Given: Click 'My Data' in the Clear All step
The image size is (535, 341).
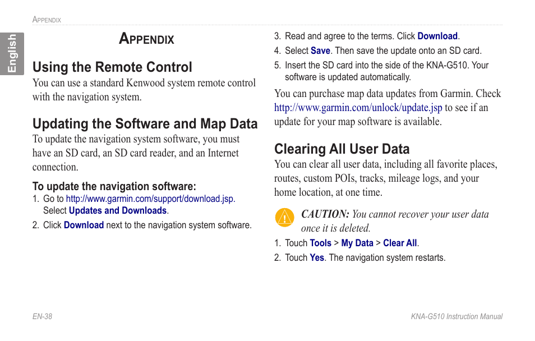Looking at the screenshot, I should tap(357, 243).
